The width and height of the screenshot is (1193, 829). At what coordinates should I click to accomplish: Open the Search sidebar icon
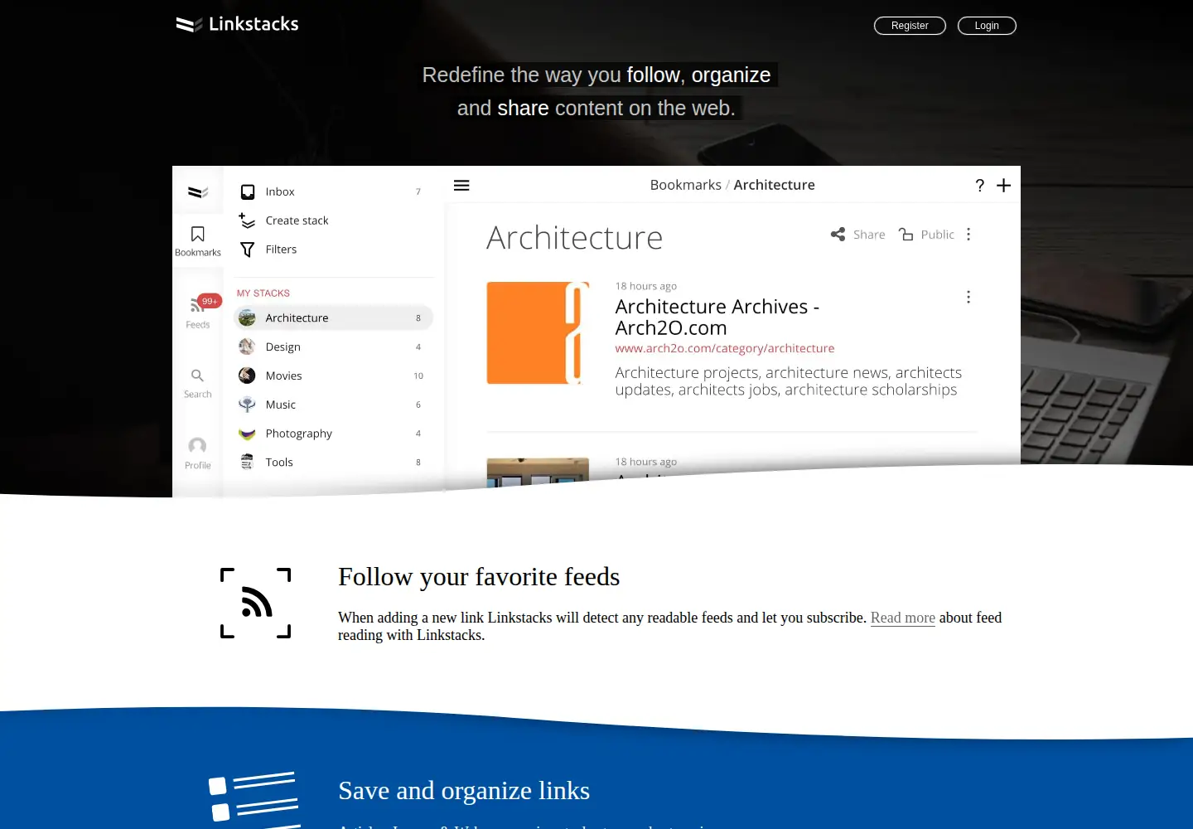(x=198, y=384)
